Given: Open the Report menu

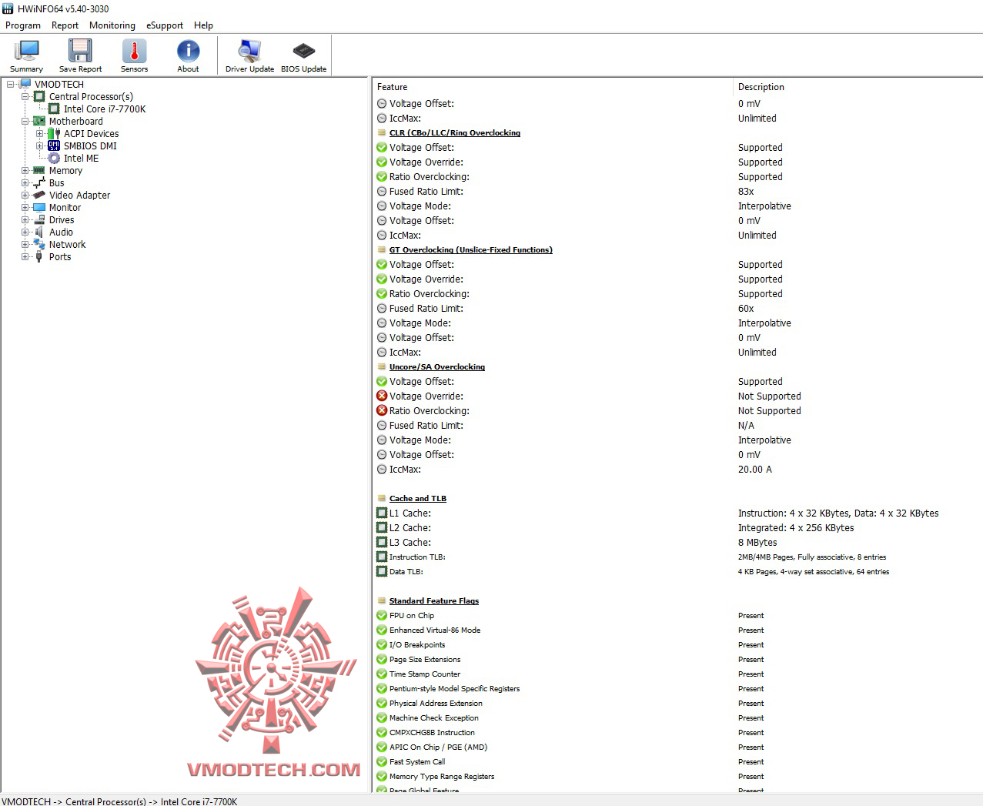Looking at the screenshot, I should [65, 25].
